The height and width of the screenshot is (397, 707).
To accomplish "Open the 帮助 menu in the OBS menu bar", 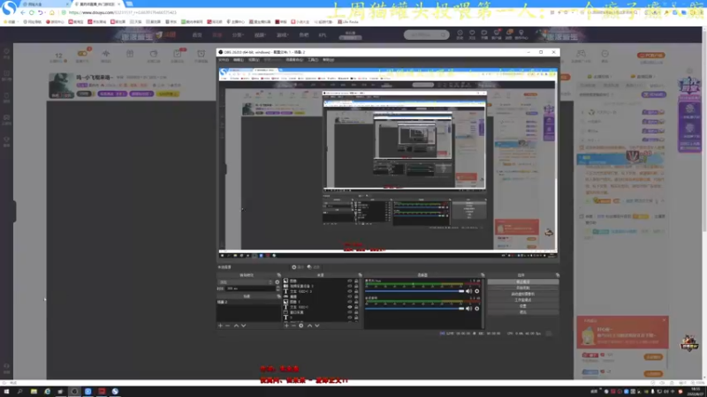I will [x=328, y=59].
